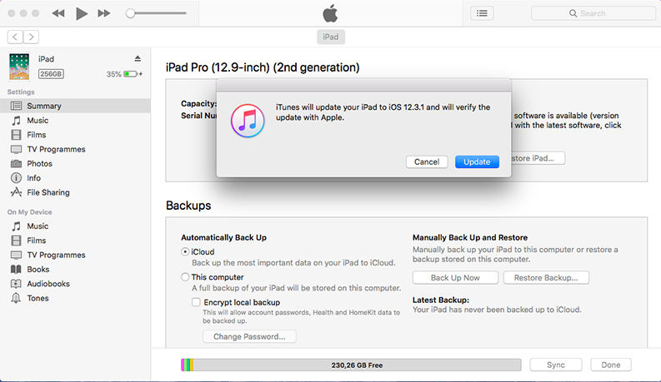This screenshot has height=382, width=661.
Task: Click the Settings Music note icon
Action: [x=16, y=121]
